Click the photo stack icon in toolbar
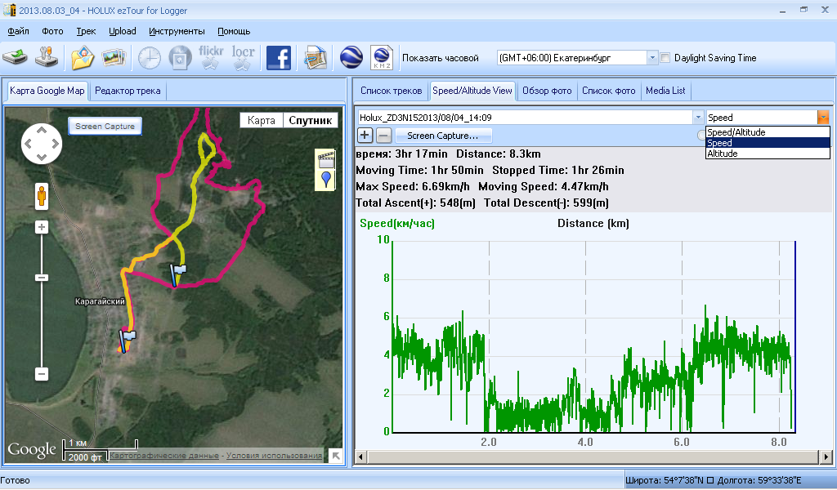 click(114, 58)
